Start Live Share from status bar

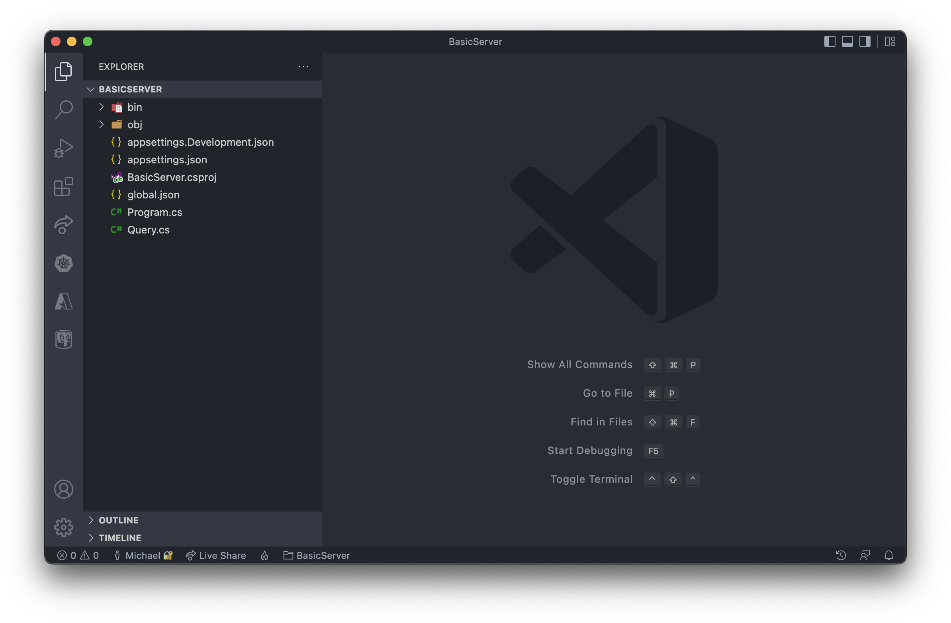point(216,556)
